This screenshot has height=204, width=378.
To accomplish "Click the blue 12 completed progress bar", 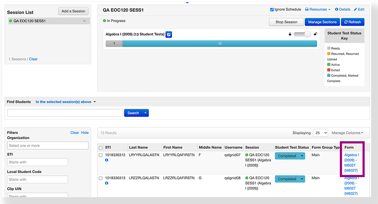I will pyautogui.click(x=220, y=44).
